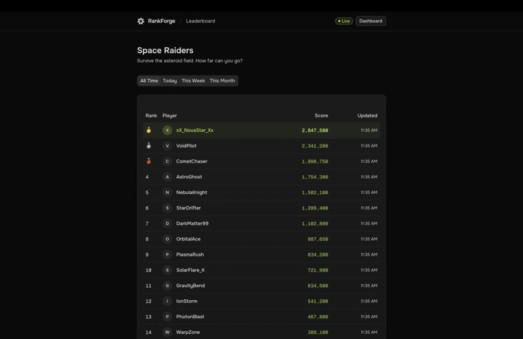Click StarDrifter's S avatar icon
The height and width of the screenshot is (339, 523).
(167, 208)
